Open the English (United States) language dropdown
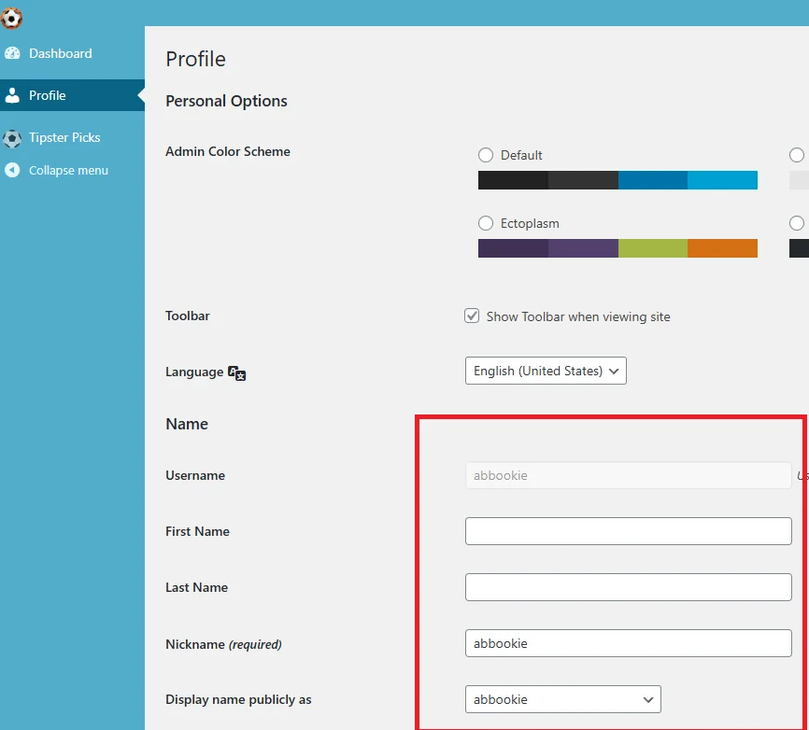This screenshot has height=730, width=809. click(x=546, y=371)
